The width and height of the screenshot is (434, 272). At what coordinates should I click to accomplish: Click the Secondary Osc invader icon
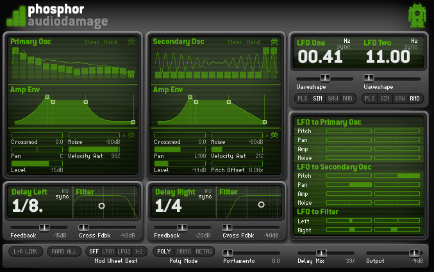[x=274, y=42]
